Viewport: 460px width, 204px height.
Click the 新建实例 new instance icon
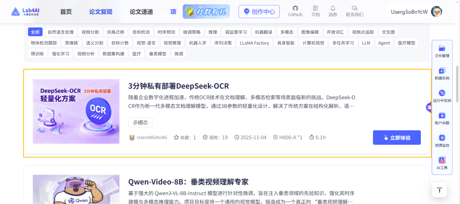(442, 71)
